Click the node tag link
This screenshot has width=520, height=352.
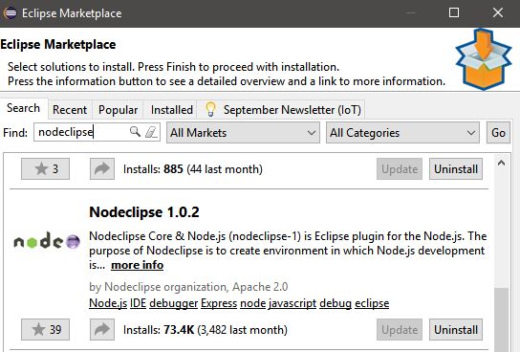(x=253, y=303)
